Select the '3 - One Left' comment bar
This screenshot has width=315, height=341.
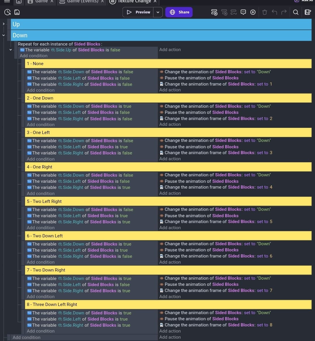tap(168, 133)
